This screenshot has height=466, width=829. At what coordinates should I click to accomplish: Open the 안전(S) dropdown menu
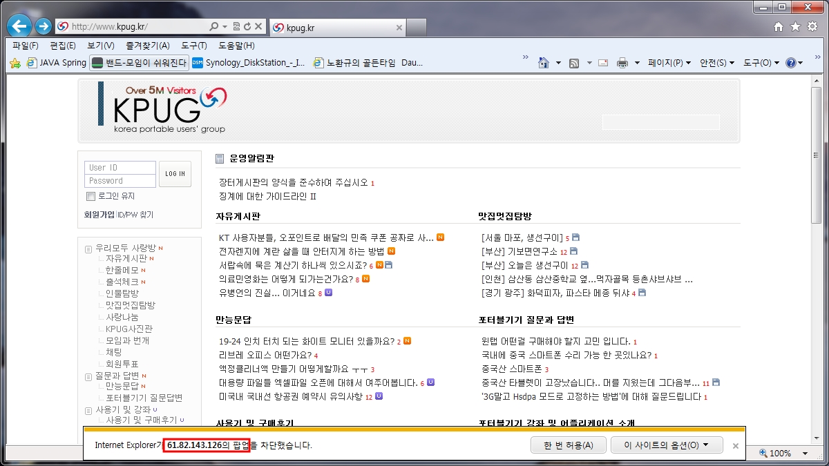(x=718, y=63)
